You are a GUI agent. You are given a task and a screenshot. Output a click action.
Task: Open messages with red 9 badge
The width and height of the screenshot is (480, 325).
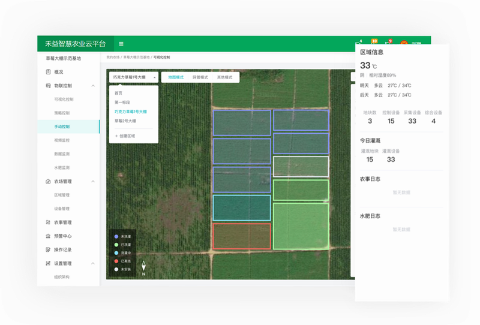388,43
